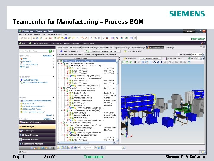Screen dimensions: 214x161
Task: Close the BOP Manager tab
Action: coord(162,47)
